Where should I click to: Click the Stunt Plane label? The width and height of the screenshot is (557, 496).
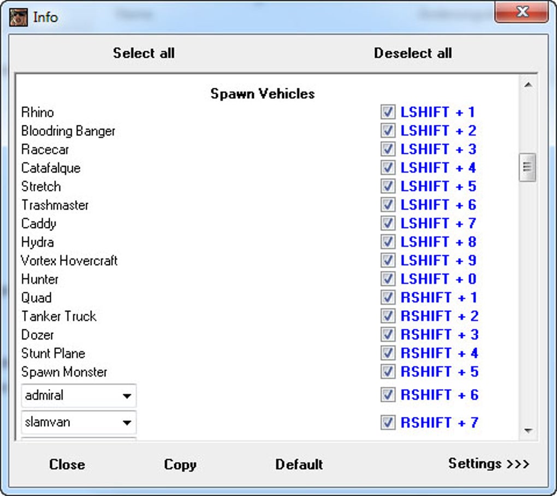pyautogui.click(x=54, y=353)
